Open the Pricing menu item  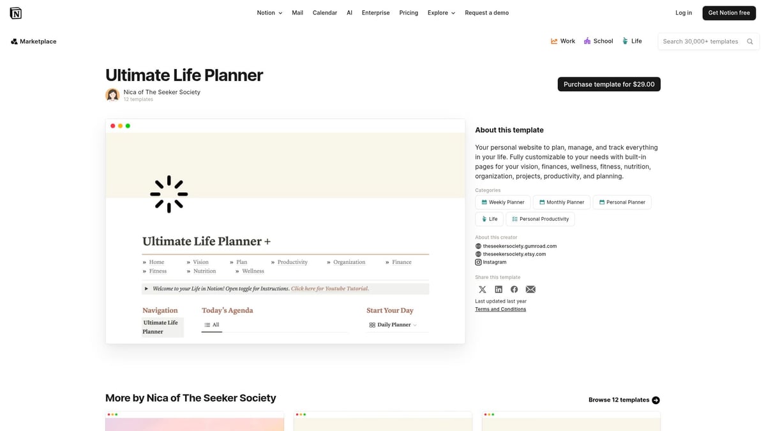coord(409,12)
